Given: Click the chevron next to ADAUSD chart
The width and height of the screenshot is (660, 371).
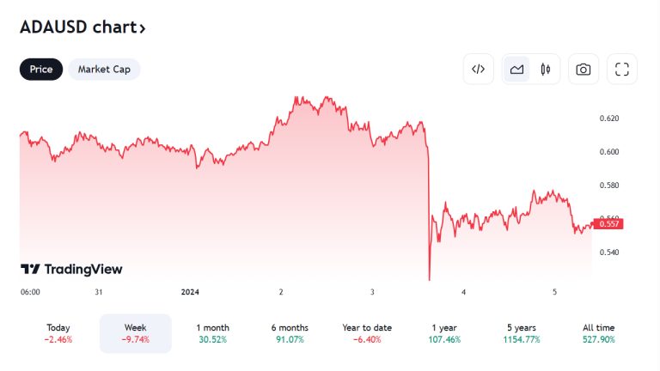Looking at the screenshot, I should (x=143, y=28).
